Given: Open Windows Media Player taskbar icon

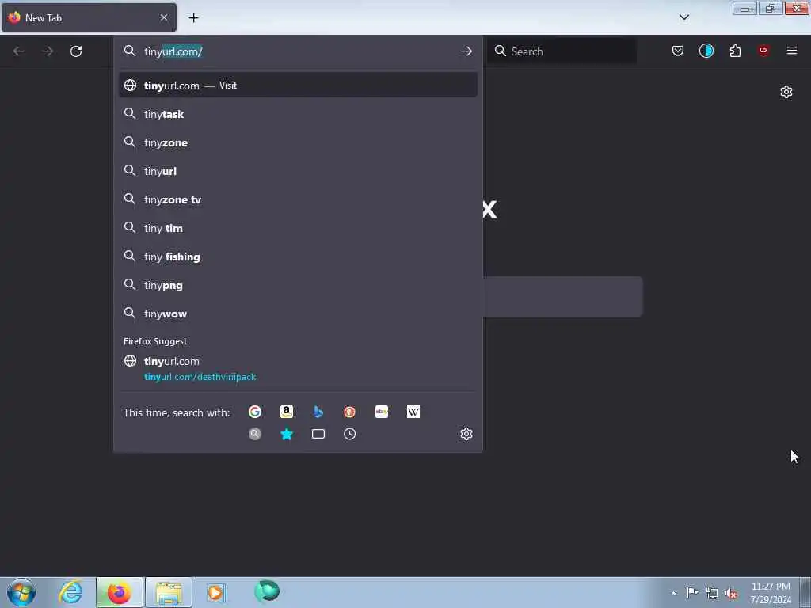Looking at the screenshot, I should pyautogui.click(x=216, y=592).
